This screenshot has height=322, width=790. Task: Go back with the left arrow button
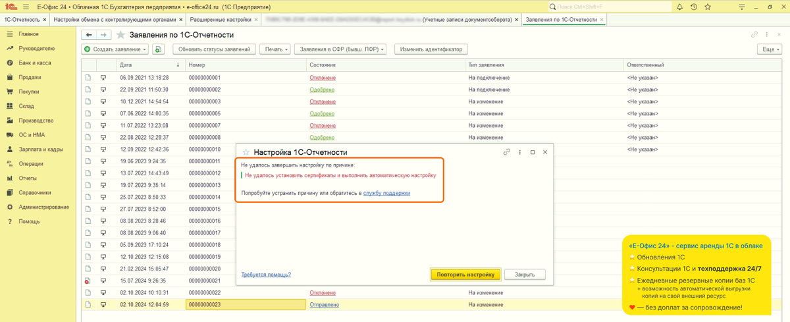pyautogui.click(x=89, y=35)
